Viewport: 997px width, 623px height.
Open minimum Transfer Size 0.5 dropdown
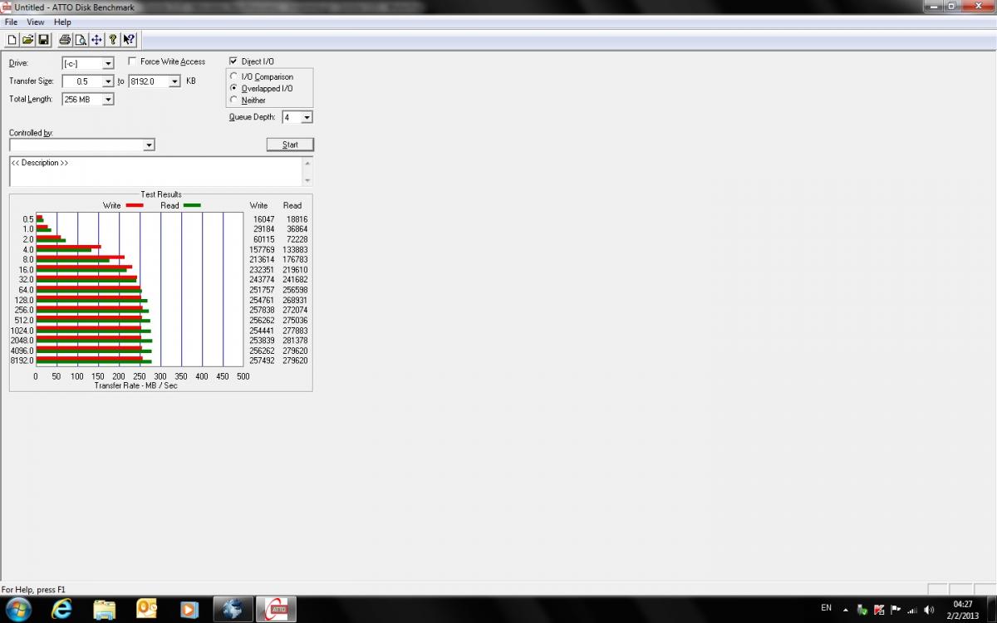coord(108,81)
